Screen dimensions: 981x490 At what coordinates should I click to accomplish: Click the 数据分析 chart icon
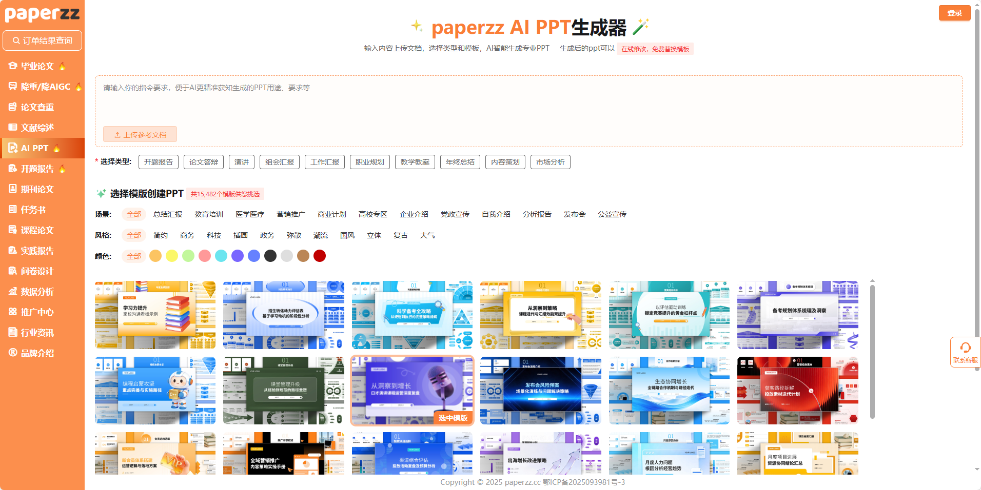(x=13, y=292)
